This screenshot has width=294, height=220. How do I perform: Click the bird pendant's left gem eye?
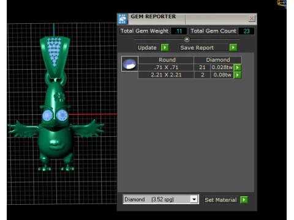48,116
